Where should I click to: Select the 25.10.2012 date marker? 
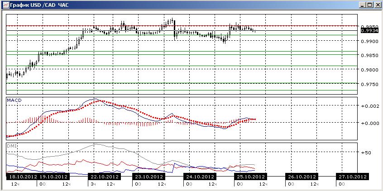[x=251, y=177]
